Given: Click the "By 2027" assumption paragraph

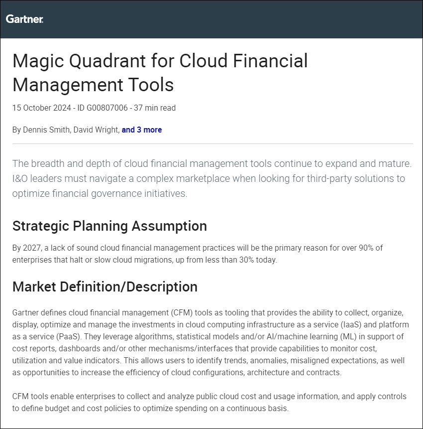Looking at the screenshot, I should (199, 253).
